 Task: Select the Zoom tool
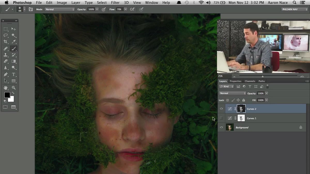pyautogui.click(x=14, y=88)
